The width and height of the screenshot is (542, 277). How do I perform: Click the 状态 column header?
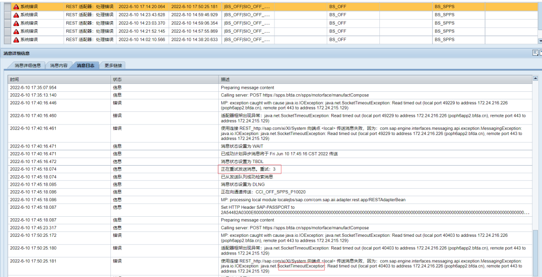click(x=165, y=80)
